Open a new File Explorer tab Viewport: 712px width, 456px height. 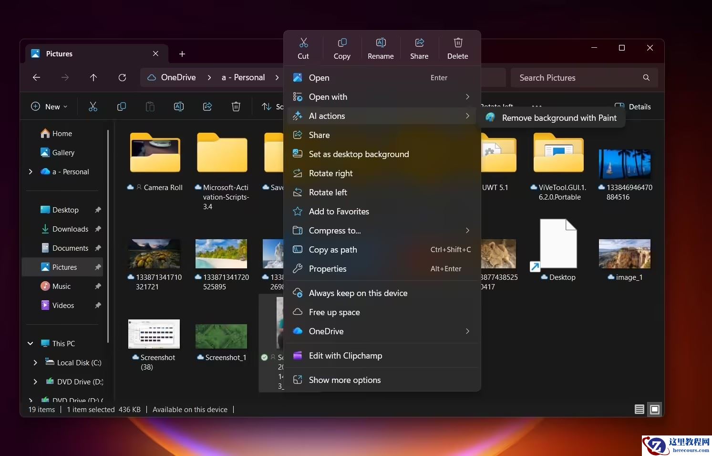point(182,54)
